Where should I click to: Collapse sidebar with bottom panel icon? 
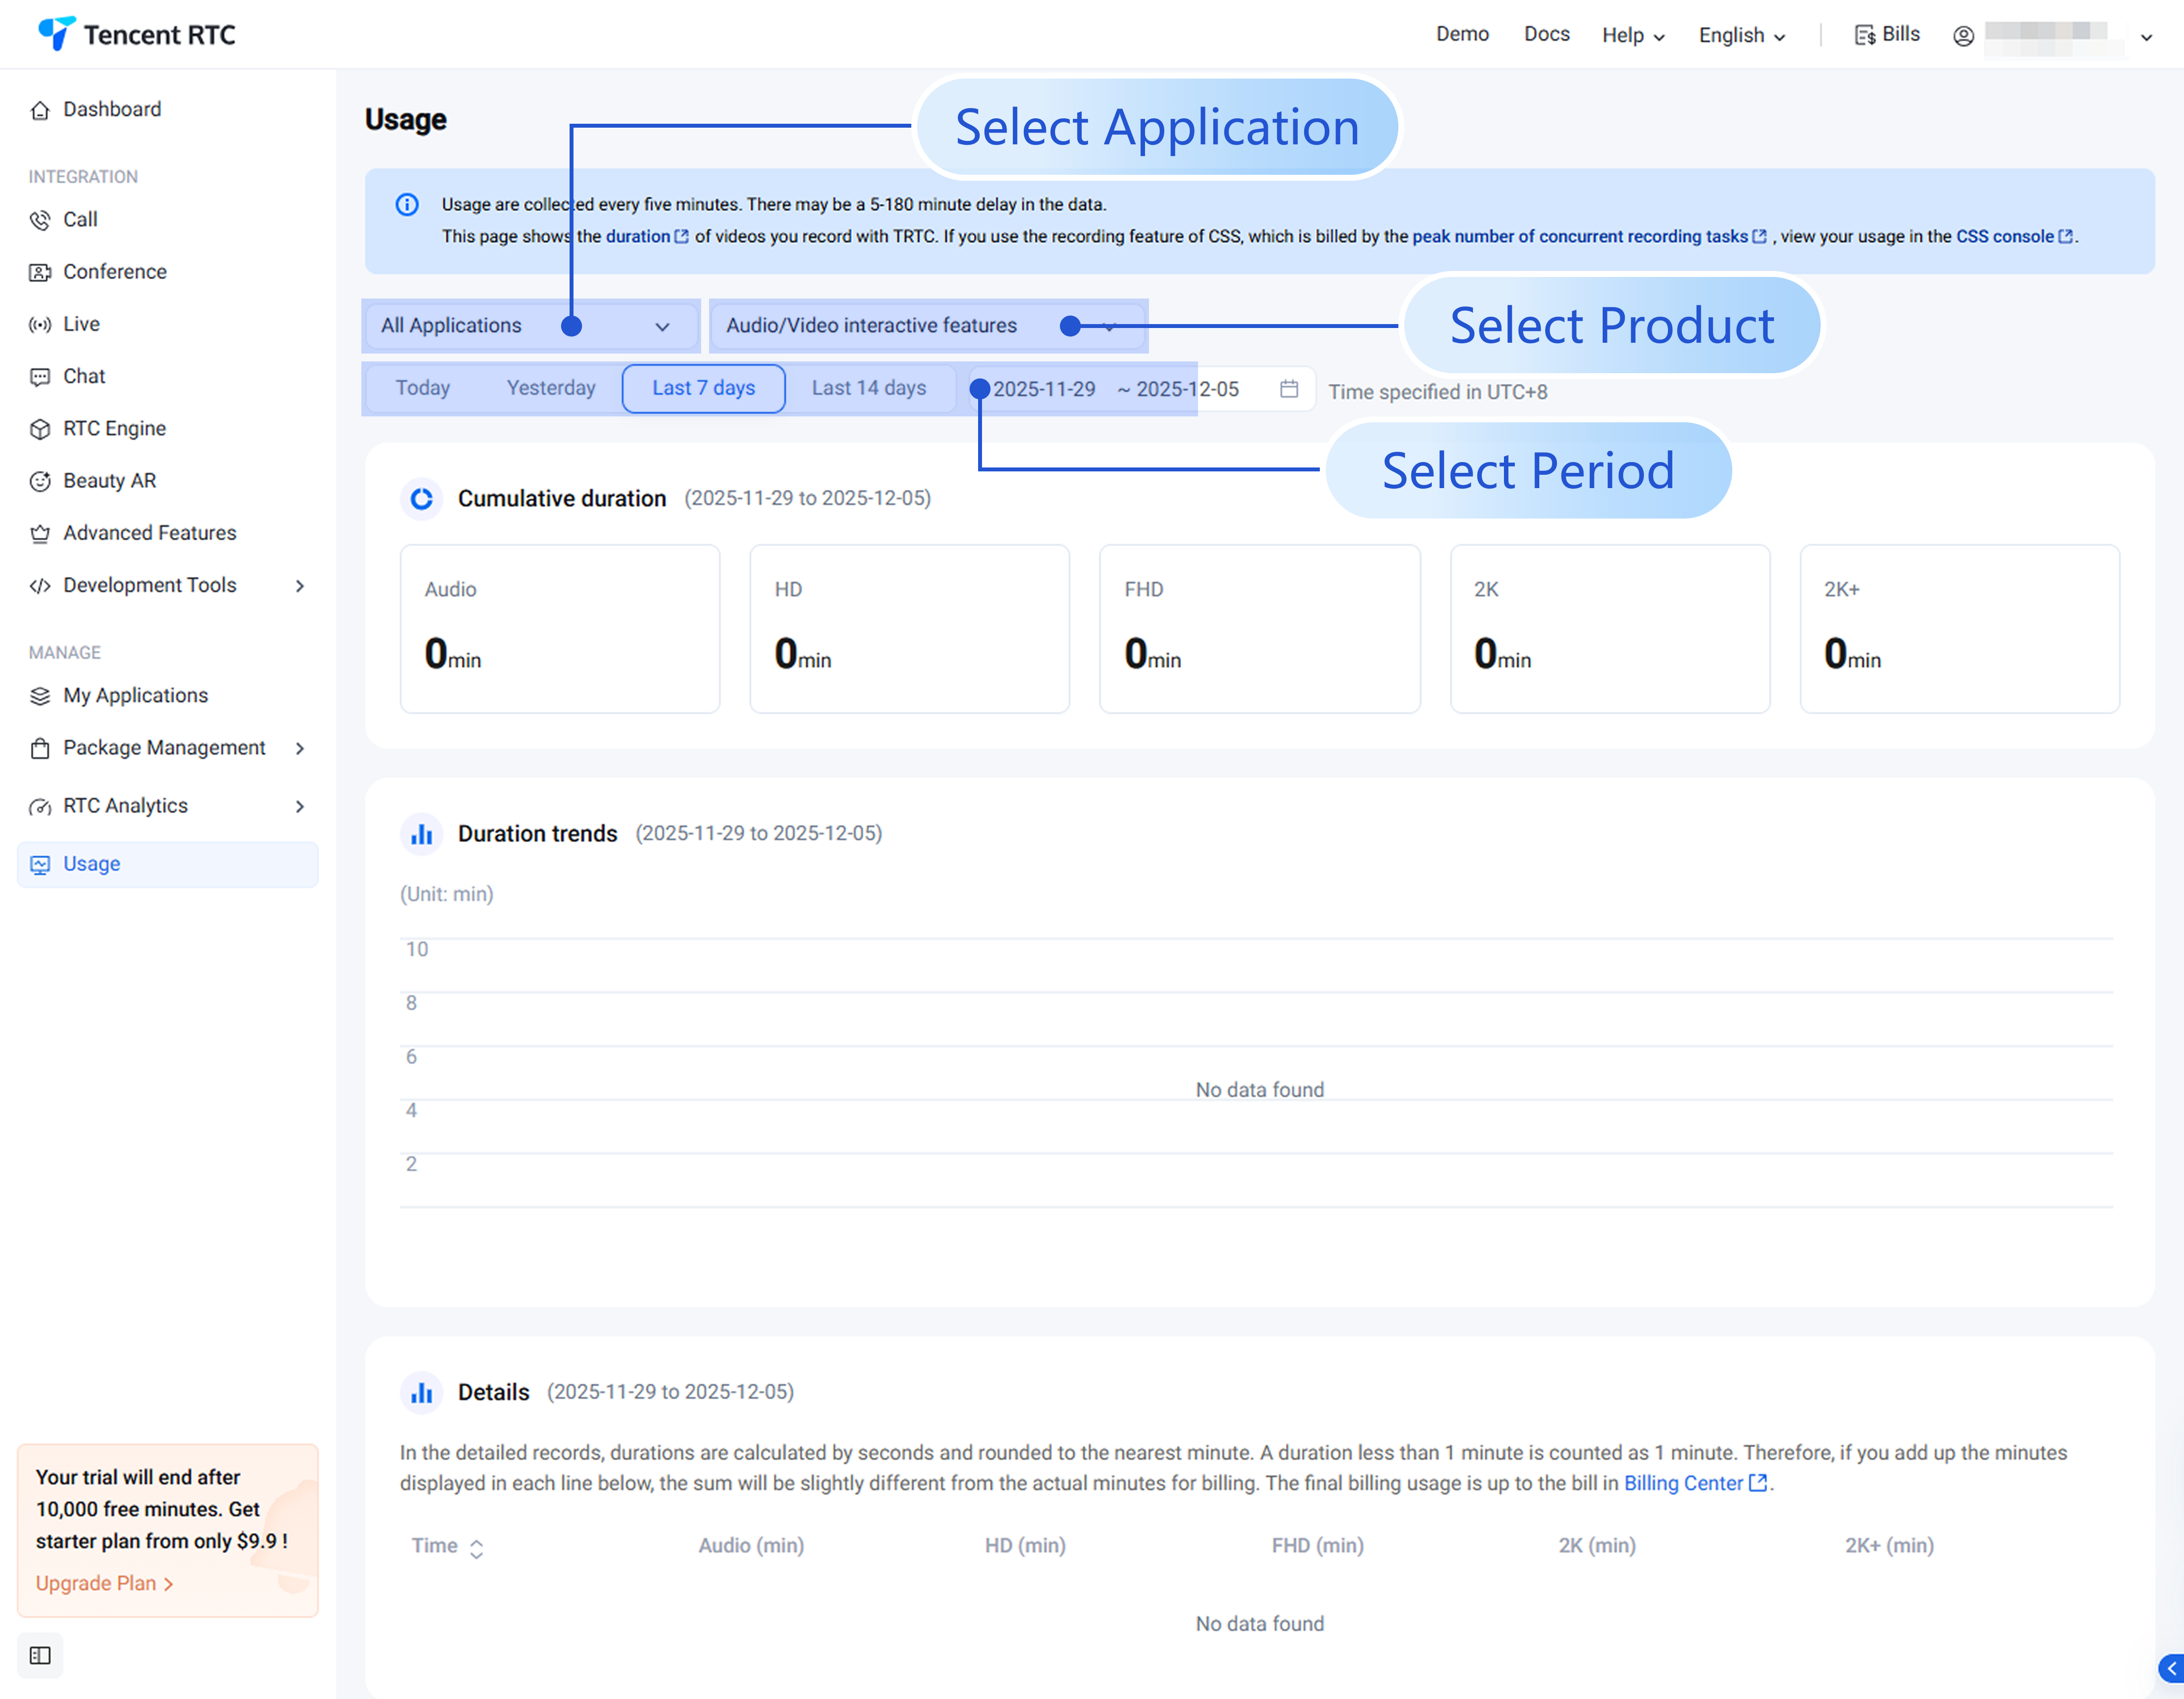[x=40, y=1655]
